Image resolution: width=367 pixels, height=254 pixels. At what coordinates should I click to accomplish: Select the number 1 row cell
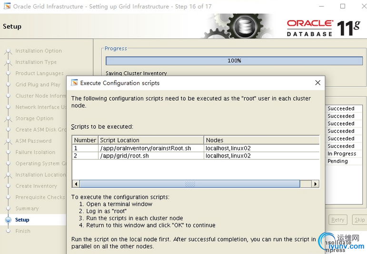click(85, 148)
